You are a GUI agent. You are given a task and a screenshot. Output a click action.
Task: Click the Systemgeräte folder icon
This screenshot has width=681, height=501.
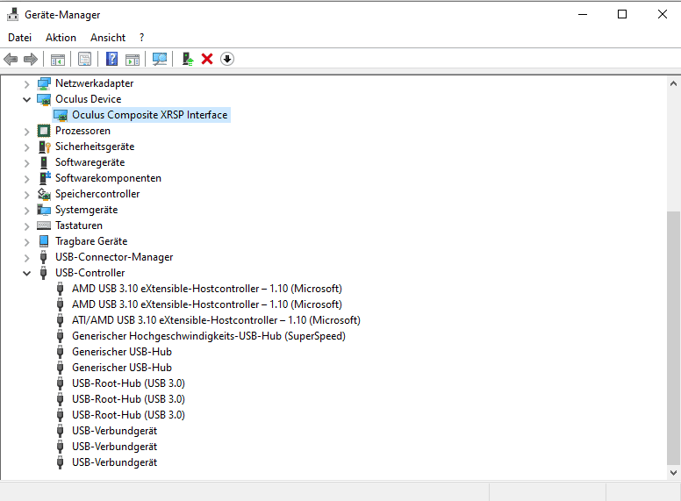coord(44,210)
